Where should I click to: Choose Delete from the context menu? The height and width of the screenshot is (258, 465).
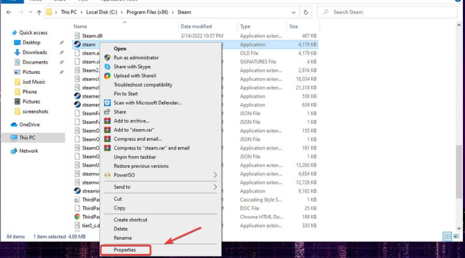click(x=121, y=229)
